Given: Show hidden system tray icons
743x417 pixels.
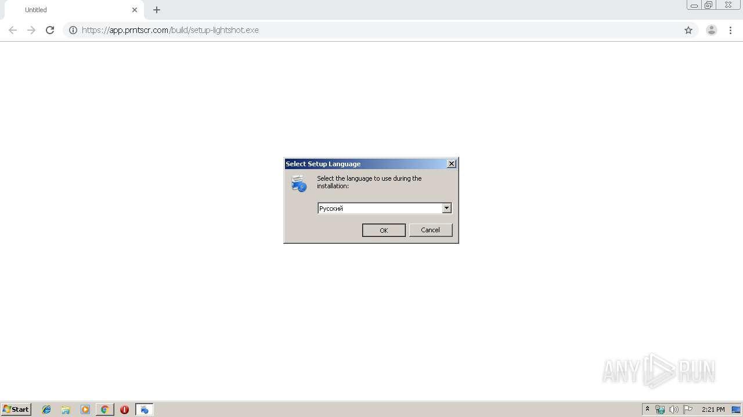Looking at the screenshot, I should tap(647, 409).
